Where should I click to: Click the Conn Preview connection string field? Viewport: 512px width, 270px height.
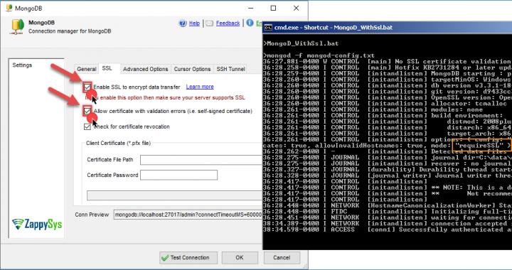tap(188, 215)
